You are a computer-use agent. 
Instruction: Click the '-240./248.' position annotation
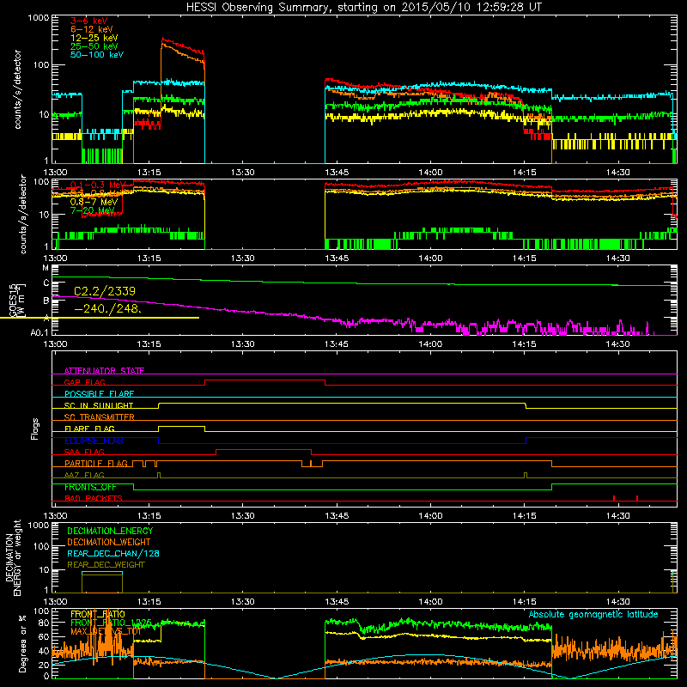(108, 308)
